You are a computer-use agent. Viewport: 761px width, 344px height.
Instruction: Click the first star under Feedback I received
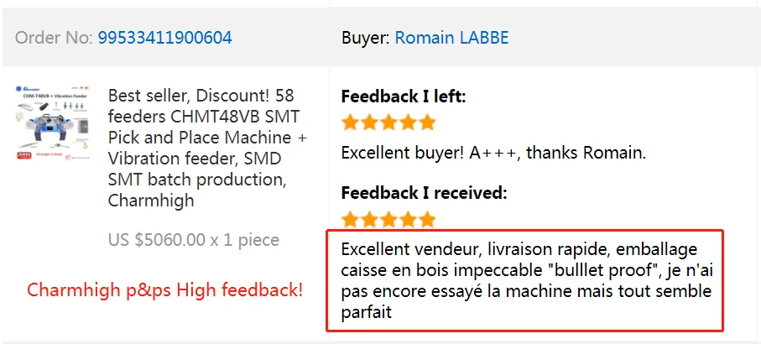[x=351, y=219]
